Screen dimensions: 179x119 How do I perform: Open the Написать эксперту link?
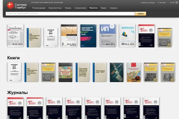pyautogui.click(x=148, y=2)
